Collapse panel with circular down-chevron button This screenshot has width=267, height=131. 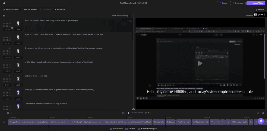133,109
